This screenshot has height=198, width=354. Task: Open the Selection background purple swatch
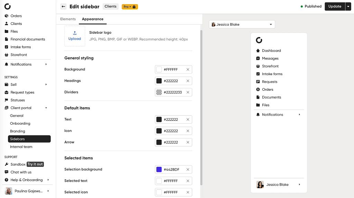159,170
